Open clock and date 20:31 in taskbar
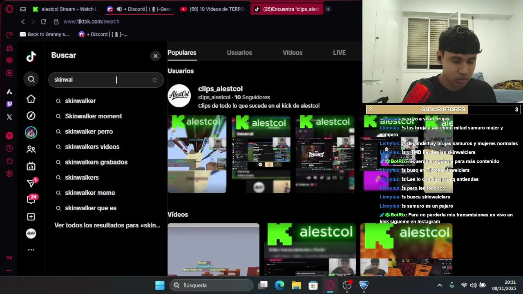Viewport: 523px width, 294px height. [x=504, y=285]
